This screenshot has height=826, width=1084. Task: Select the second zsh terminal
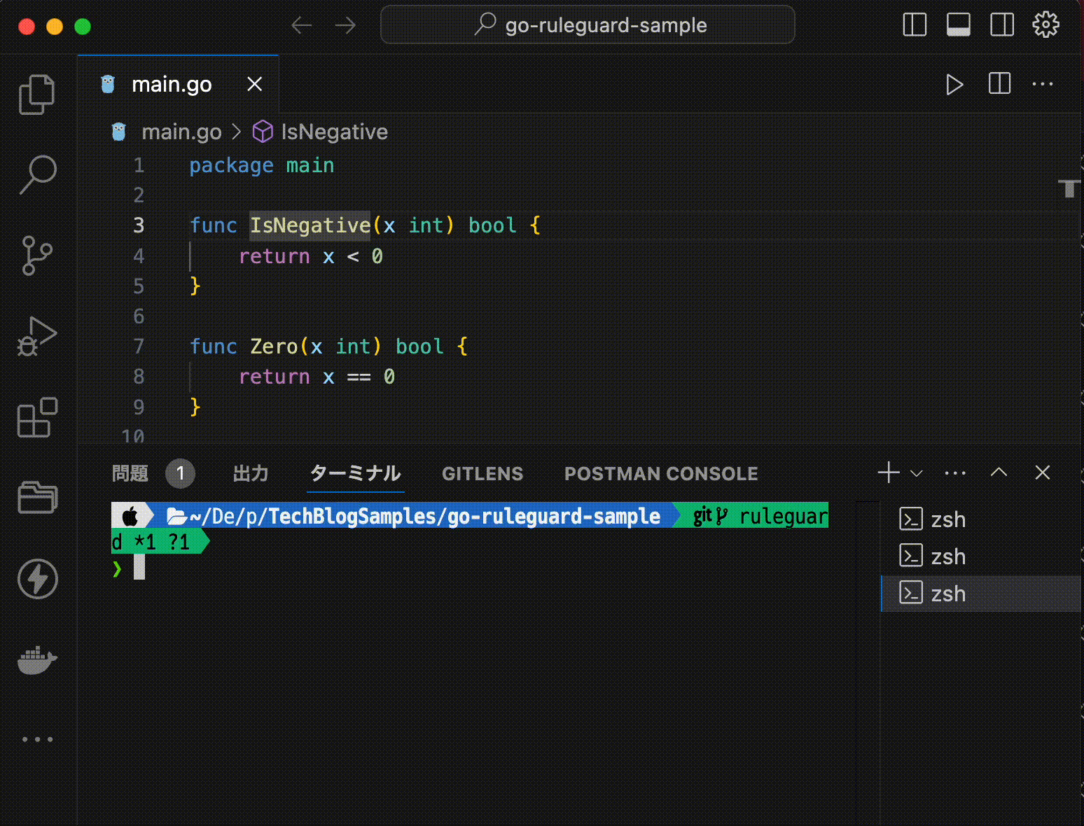coord(980,556)
